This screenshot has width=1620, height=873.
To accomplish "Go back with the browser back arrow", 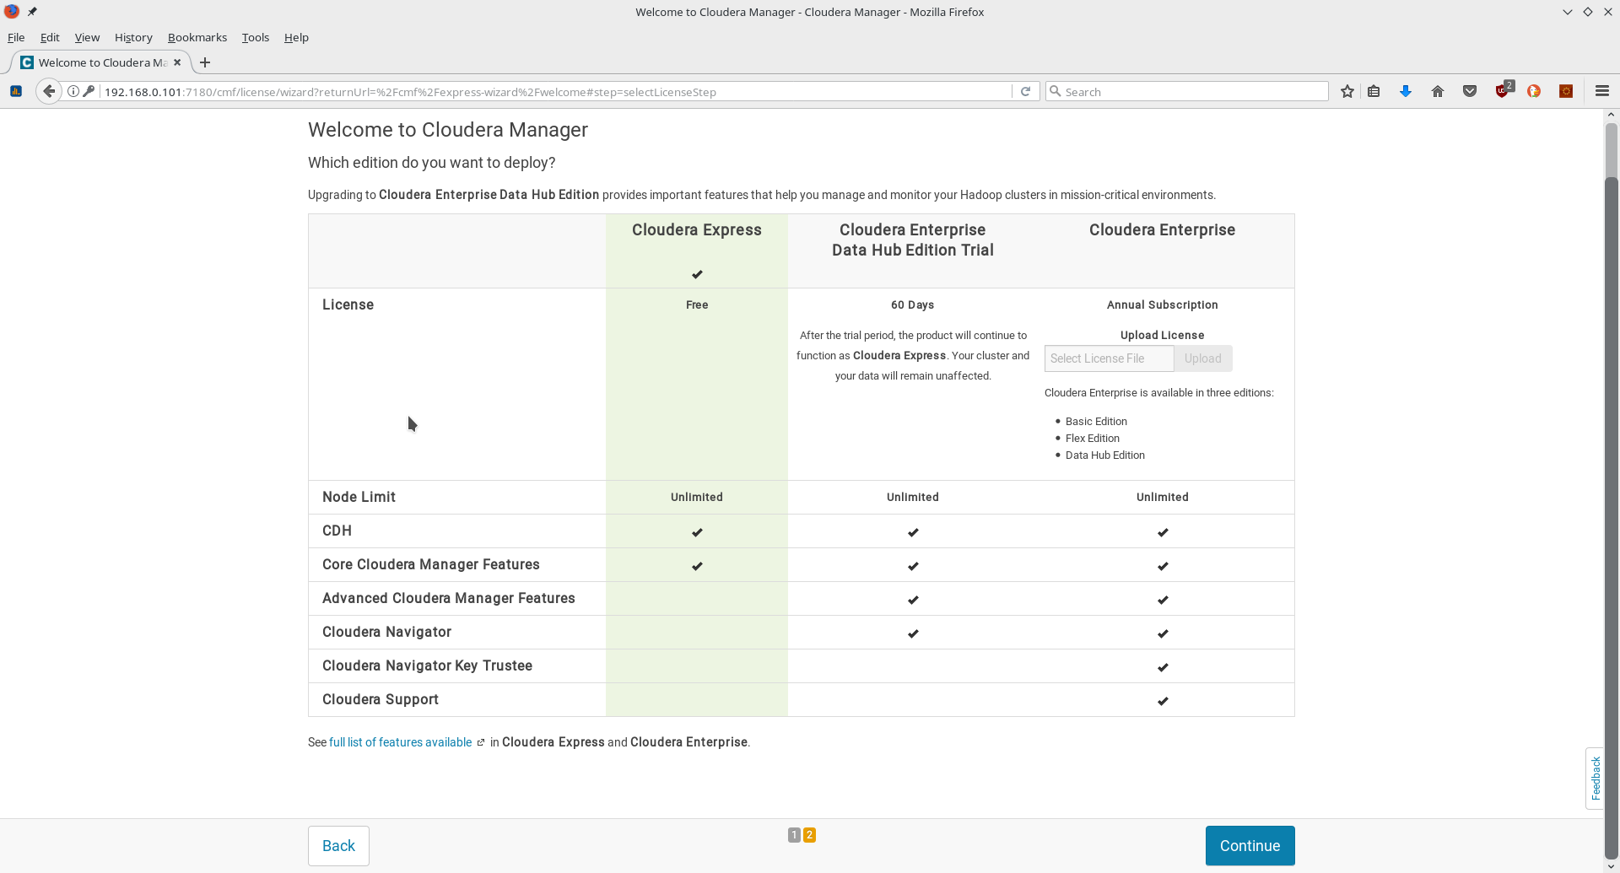I will coord(49,91).
